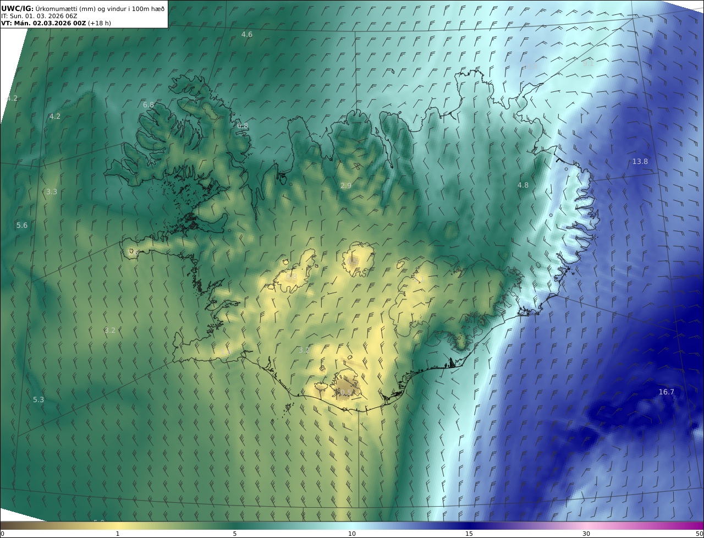This screenshot has width=704, height=538.
Task: Click the colorbar tick label '15'
Action: 469,534
